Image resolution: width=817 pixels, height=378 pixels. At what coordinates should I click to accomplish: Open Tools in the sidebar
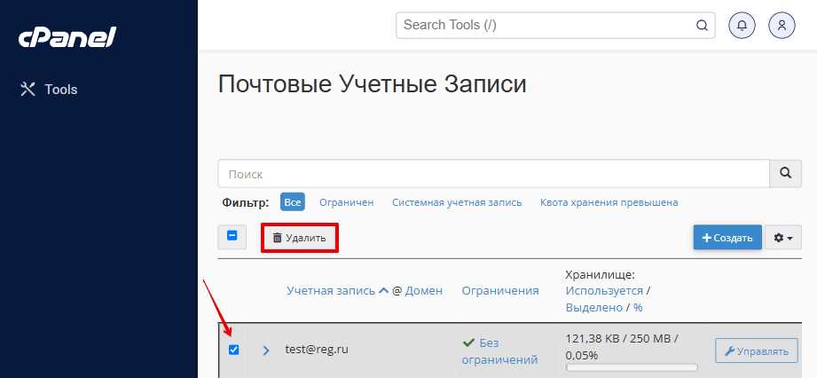click(49, 89)
